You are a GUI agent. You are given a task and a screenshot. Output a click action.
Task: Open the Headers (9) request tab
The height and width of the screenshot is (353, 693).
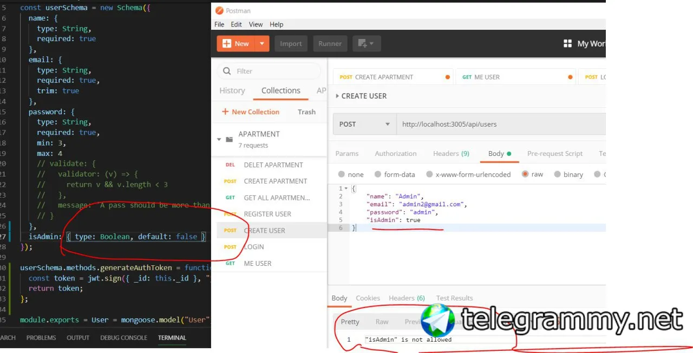(x=451, y=154)
